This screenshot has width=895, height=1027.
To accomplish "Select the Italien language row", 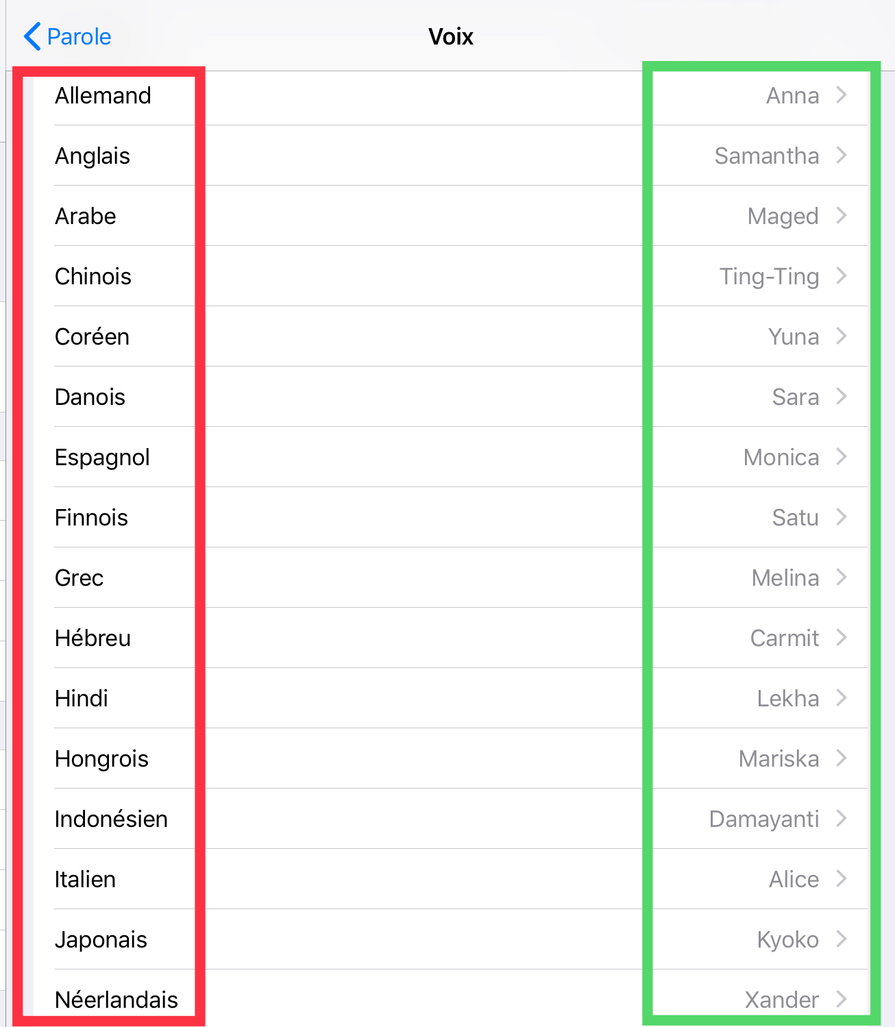I will point(85,880).
